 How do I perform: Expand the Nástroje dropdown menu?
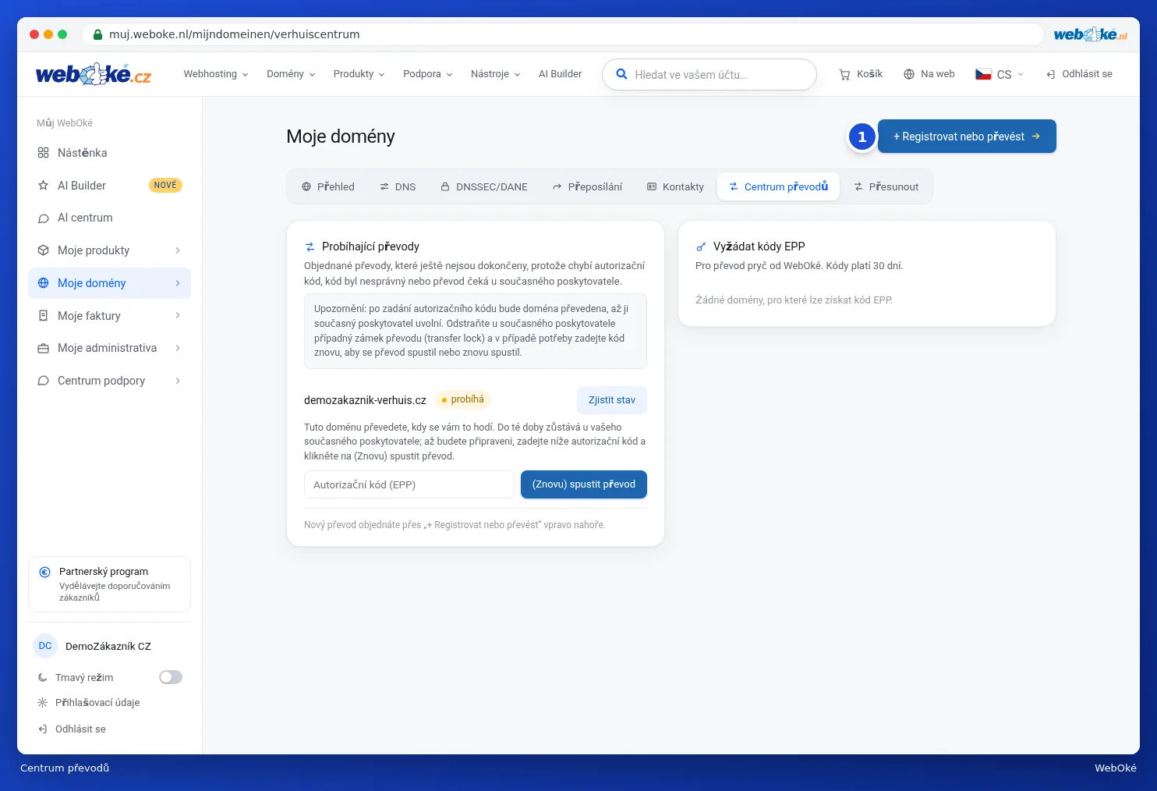coord(495,74)
